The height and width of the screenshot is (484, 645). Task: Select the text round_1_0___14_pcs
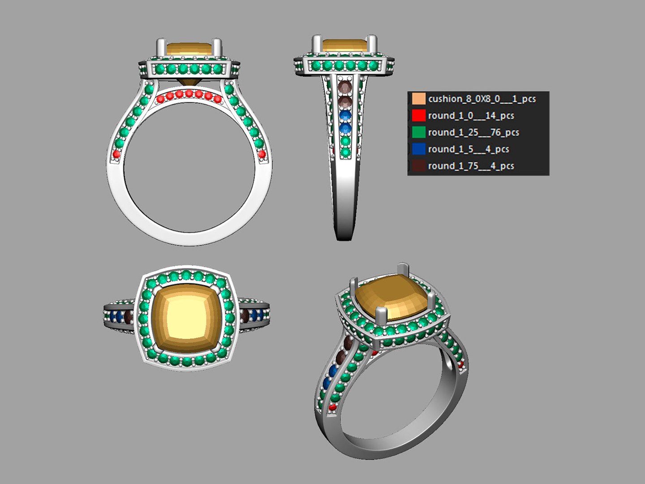point(471,116)
